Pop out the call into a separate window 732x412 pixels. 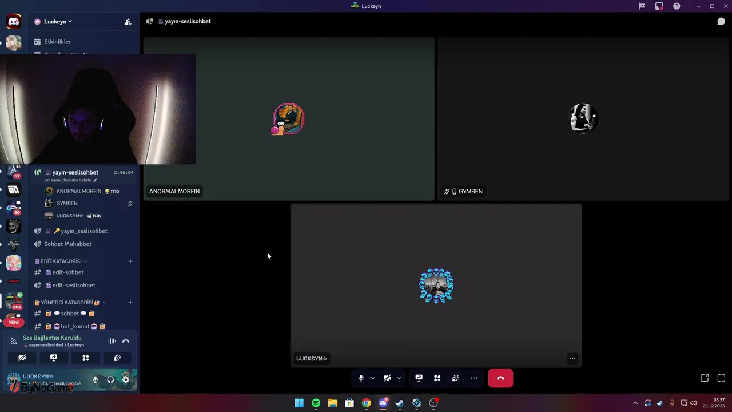point(705,378)
